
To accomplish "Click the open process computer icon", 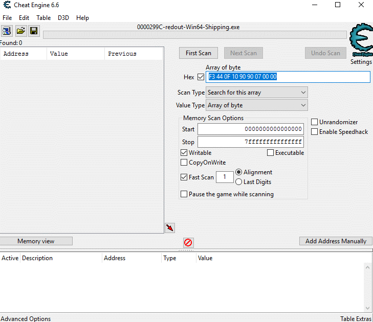I will pos(7,31).
